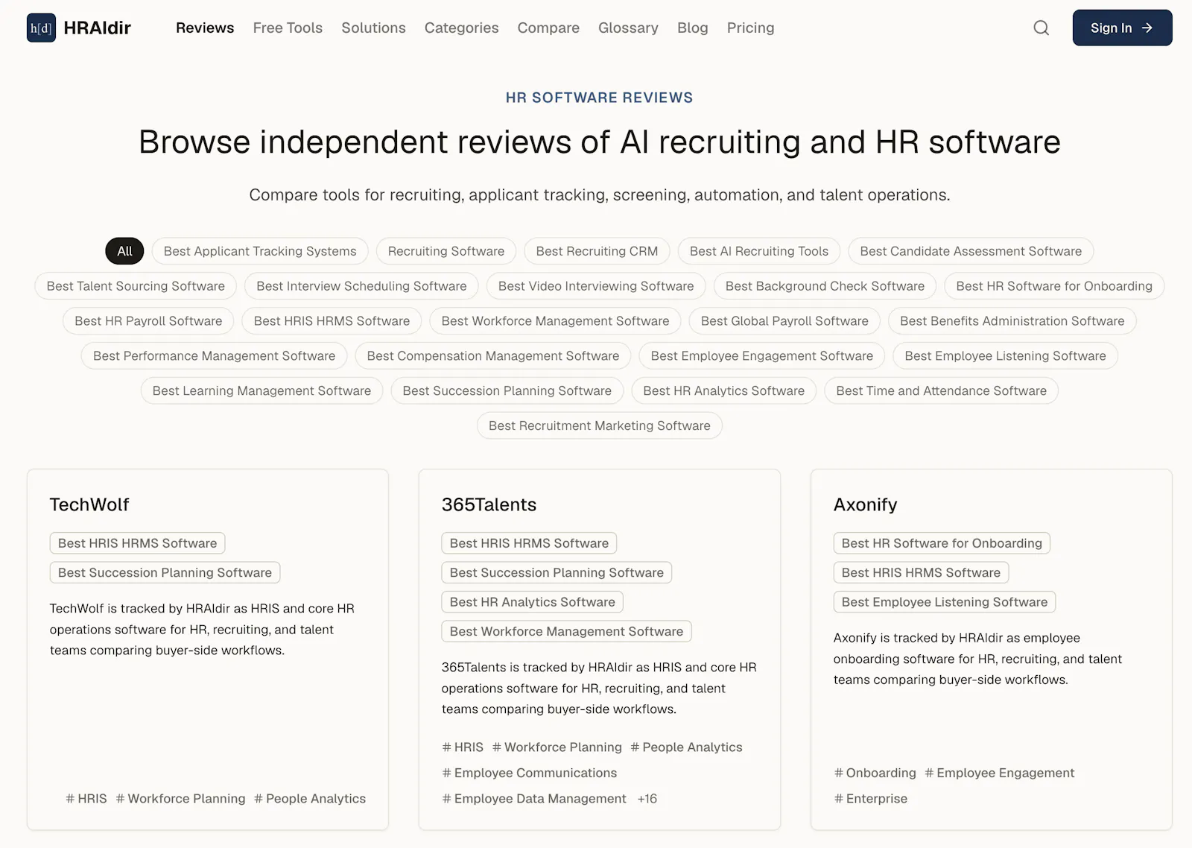Filter by Best Recruitment Marketing Software
The image size is (1192, 848).
600,426
